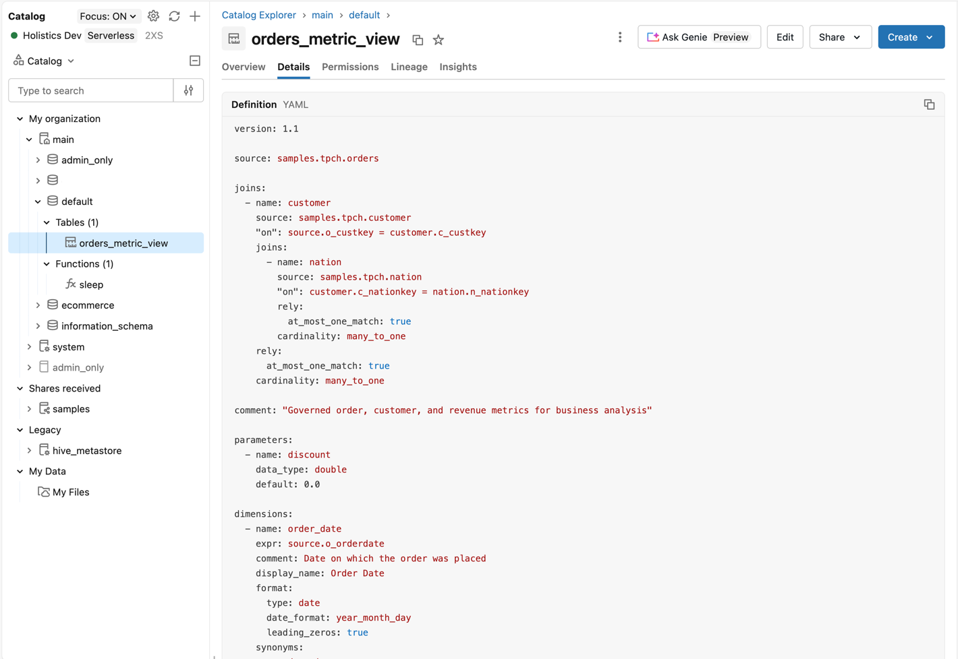
Task: Add new catalog item with plus icon
Action: point(195,16)
